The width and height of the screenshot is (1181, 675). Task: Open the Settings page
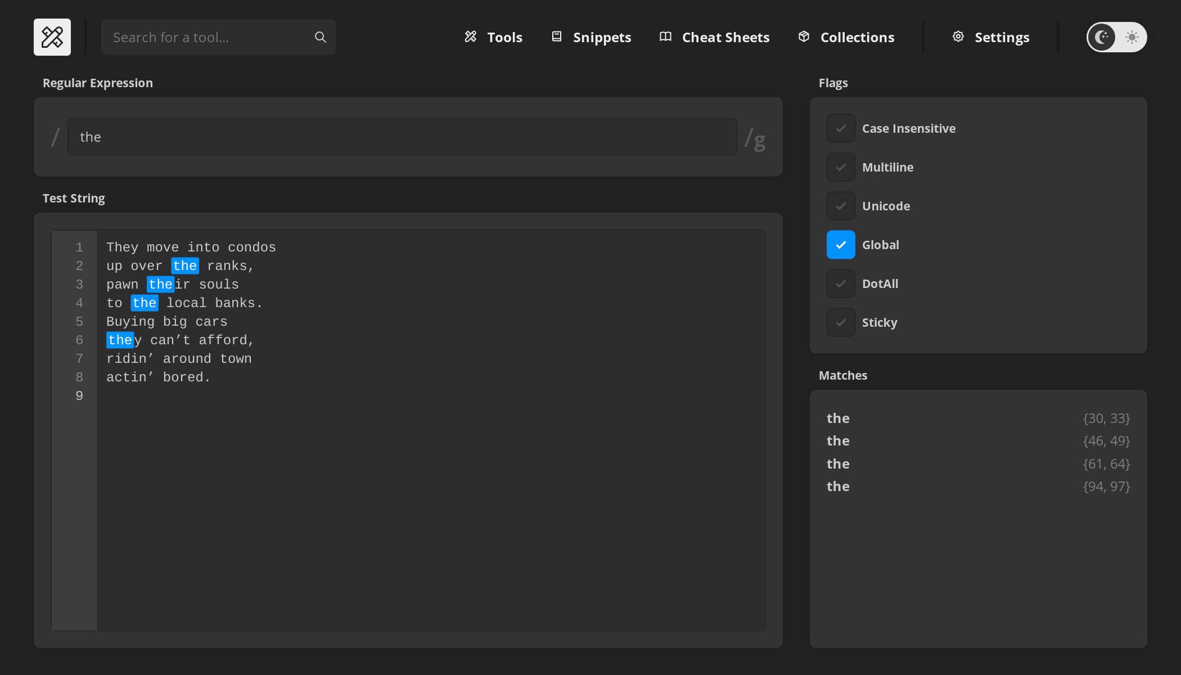[x=990, y=37]
